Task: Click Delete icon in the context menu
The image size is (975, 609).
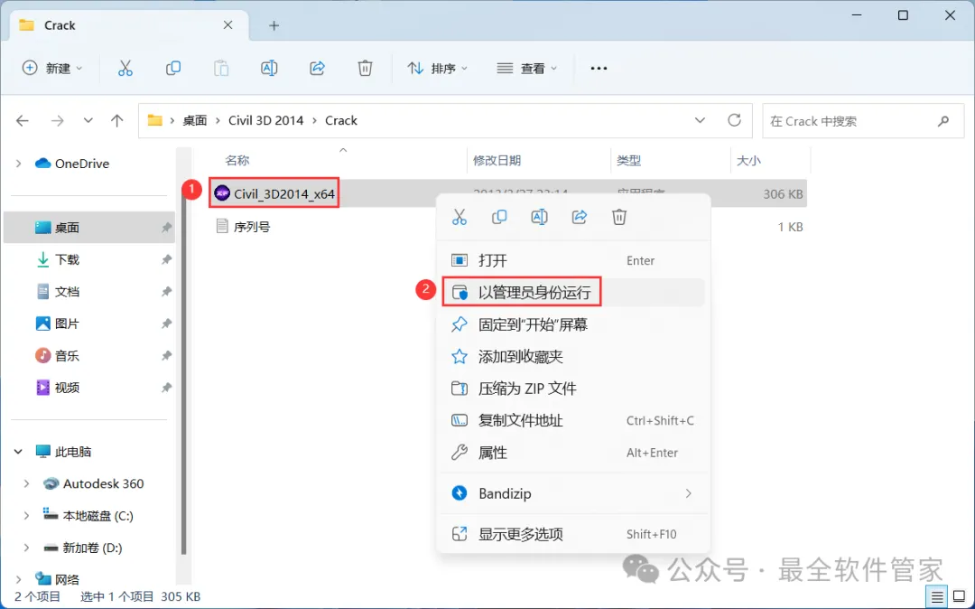Action: click(x=618, y=217)
